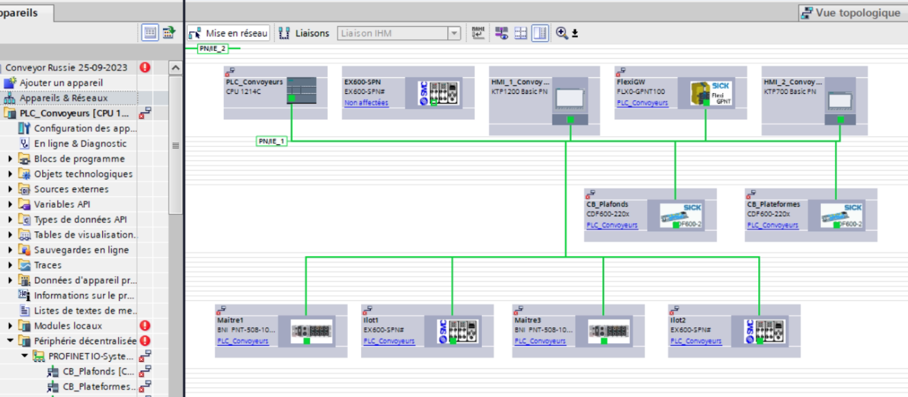Collapse the Périphérie décentralisée folder
This screenshot has width=908, height=397.
pyautogui.click(x=10, y=341)
